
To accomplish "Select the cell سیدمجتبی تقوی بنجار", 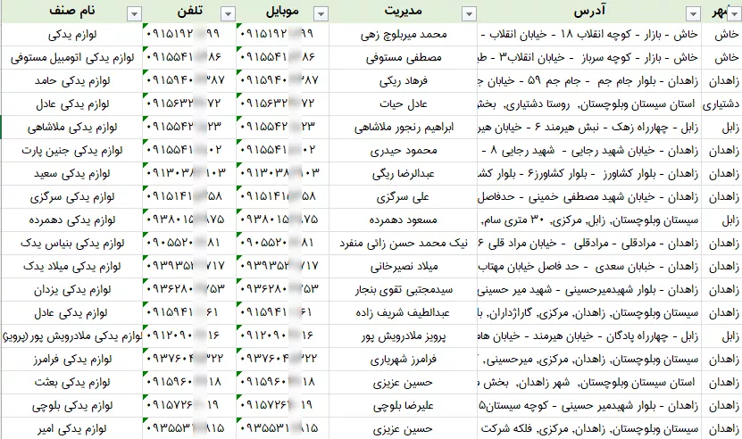I will coord(404,289).
